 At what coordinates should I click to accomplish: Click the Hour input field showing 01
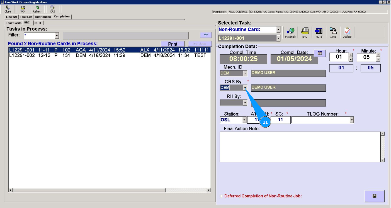(x=339, y=57)
